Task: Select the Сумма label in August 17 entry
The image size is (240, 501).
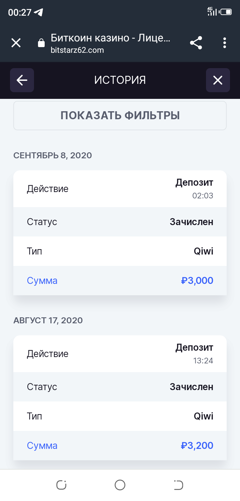Action: pyautogui.click(x=42, y=446)
